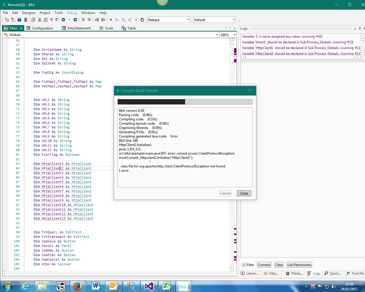
Task: Click the New file toolbar icon
Action: [7, 20]
